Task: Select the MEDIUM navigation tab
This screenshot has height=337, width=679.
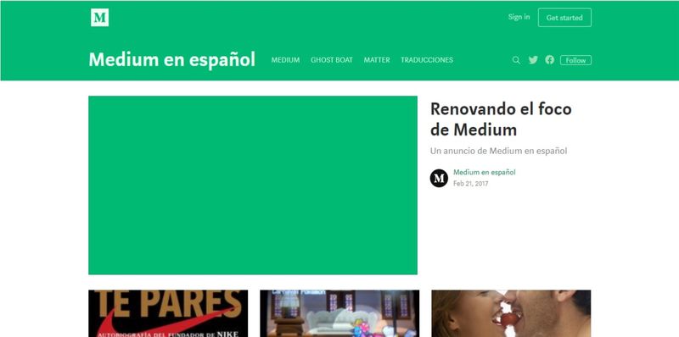Action: coord(285,60)
